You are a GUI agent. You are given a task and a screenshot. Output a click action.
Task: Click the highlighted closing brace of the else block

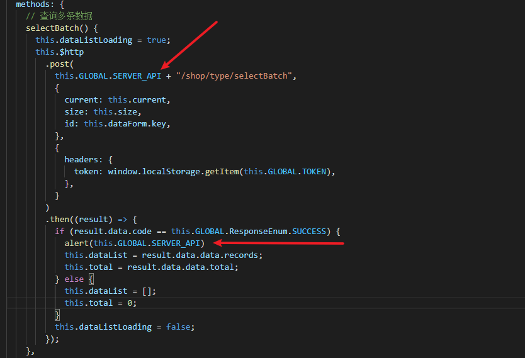tap(57, 315)
